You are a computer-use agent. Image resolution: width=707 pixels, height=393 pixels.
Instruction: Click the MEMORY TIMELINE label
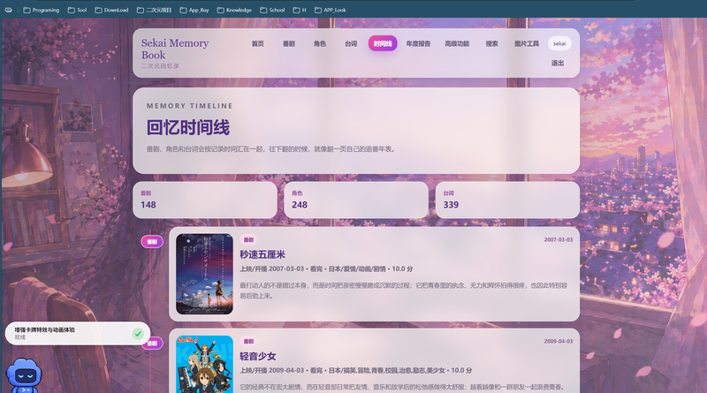click(190, 106)
